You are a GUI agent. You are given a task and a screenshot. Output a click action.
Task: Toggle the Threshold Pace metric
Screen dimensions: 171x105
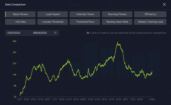click(x=85, y=22)
